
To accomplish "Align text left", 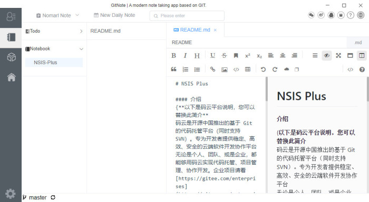I will (x=271, y=55).
